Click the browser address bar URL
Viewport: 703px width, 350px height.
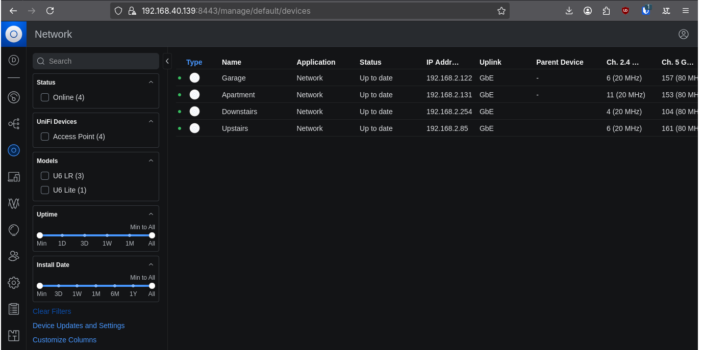(226, 11)
